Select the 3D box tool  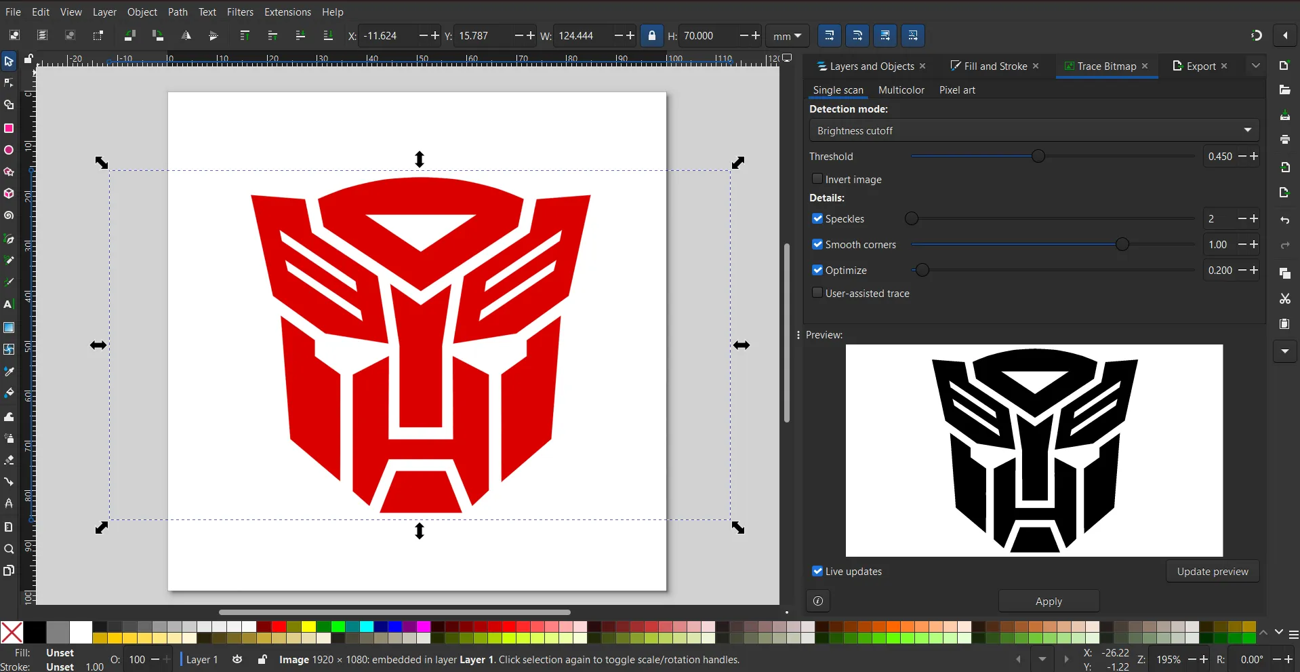9,193
